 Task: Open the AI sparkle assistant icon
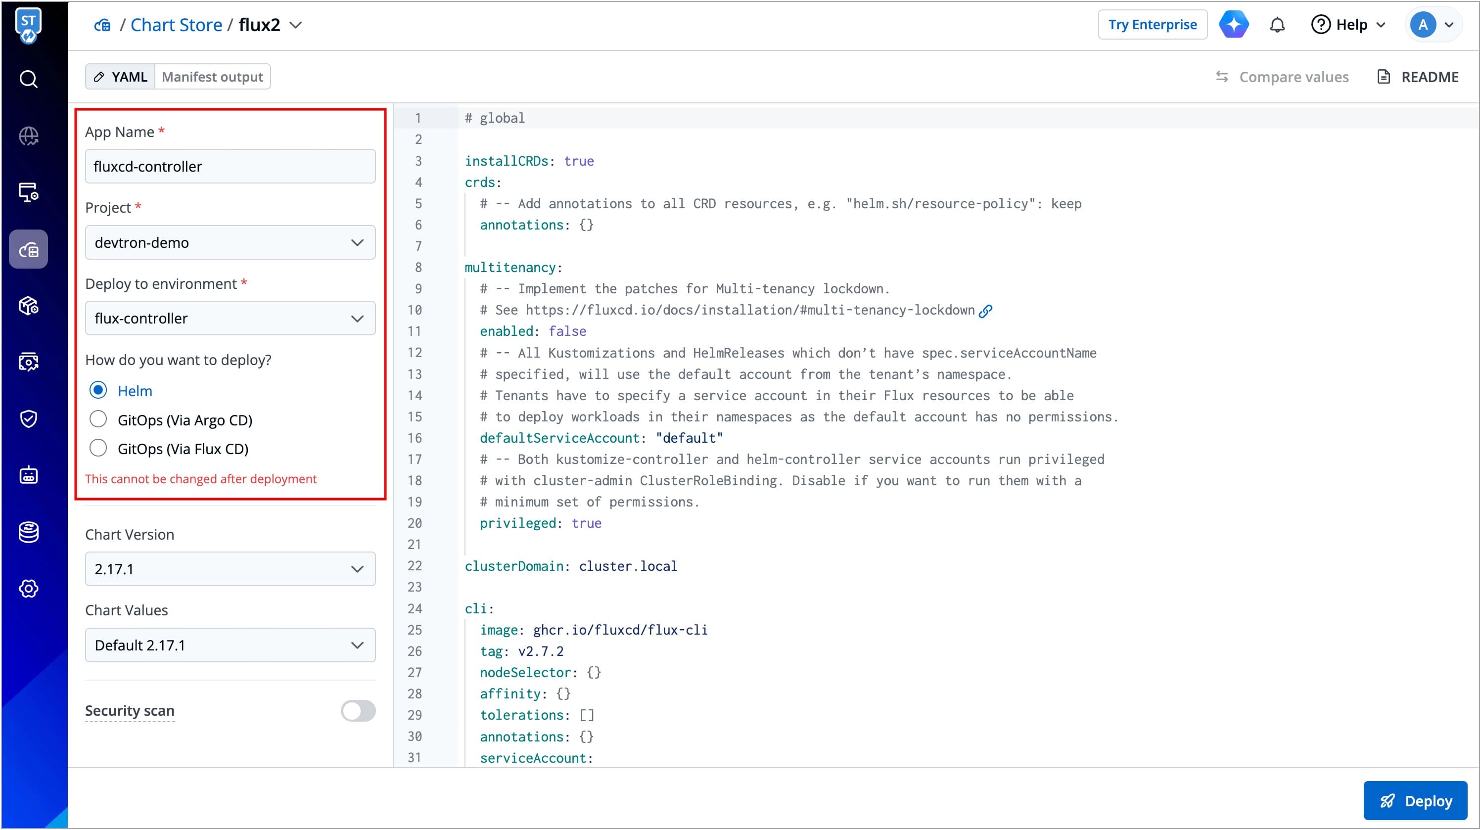(1233, 25)
